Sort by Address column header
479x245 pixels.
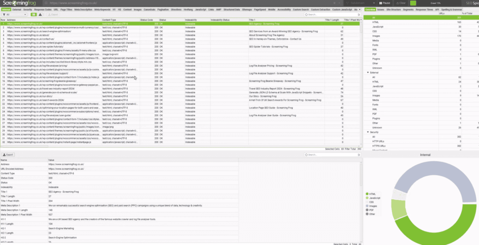click(54, 20)
